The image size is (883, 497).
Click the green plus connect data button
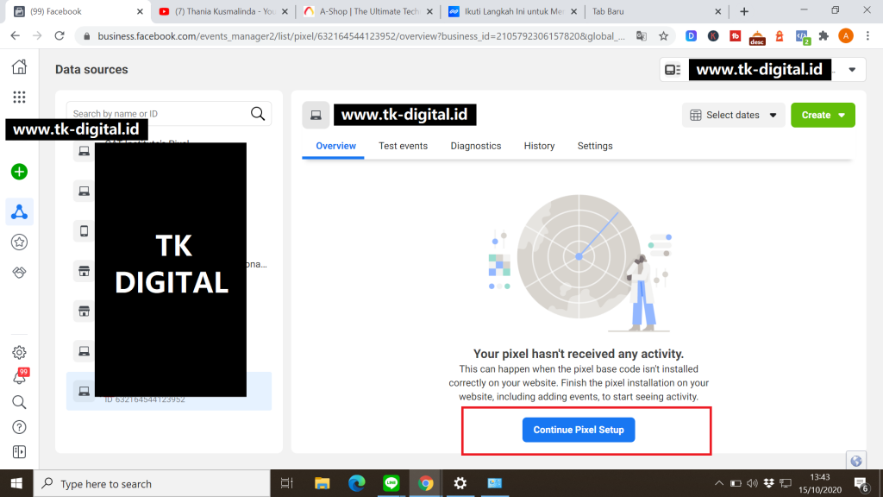tap(19, 172)
